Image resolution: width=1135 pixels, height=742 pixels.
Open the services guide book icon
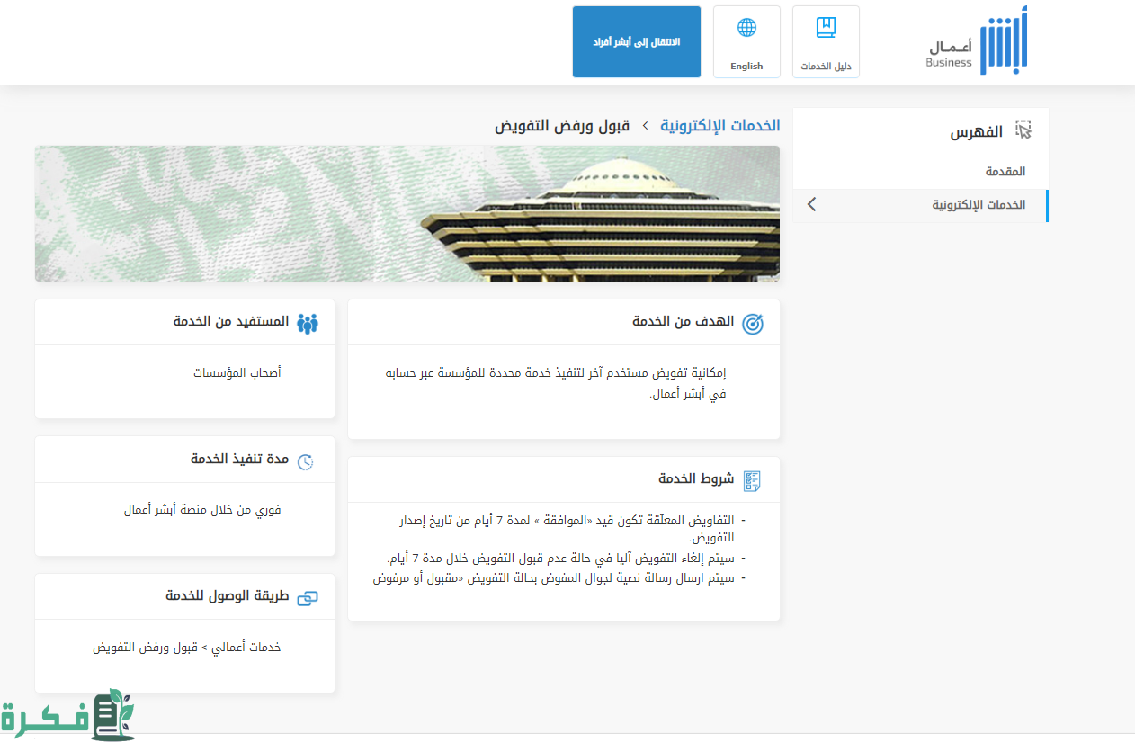pos(826,28)
